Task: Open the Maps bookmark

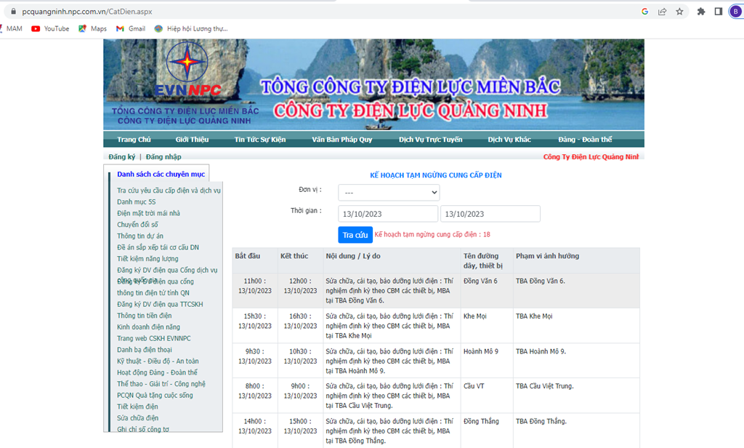Action: 92,28
